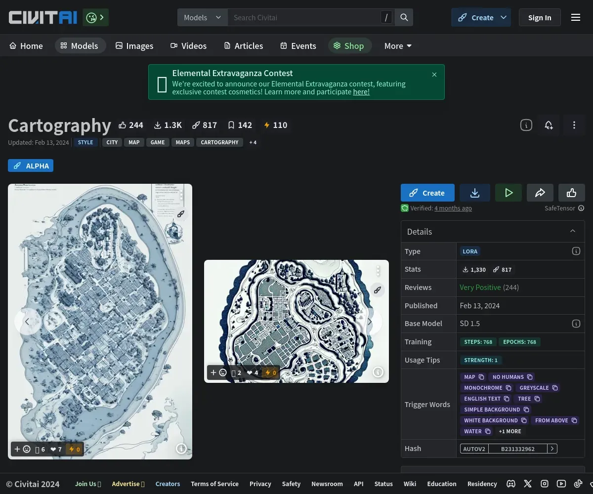Image resolution: width=593 pixels, height=494 pixels.
Task: Click the play icon button
Action: [508, 193]
